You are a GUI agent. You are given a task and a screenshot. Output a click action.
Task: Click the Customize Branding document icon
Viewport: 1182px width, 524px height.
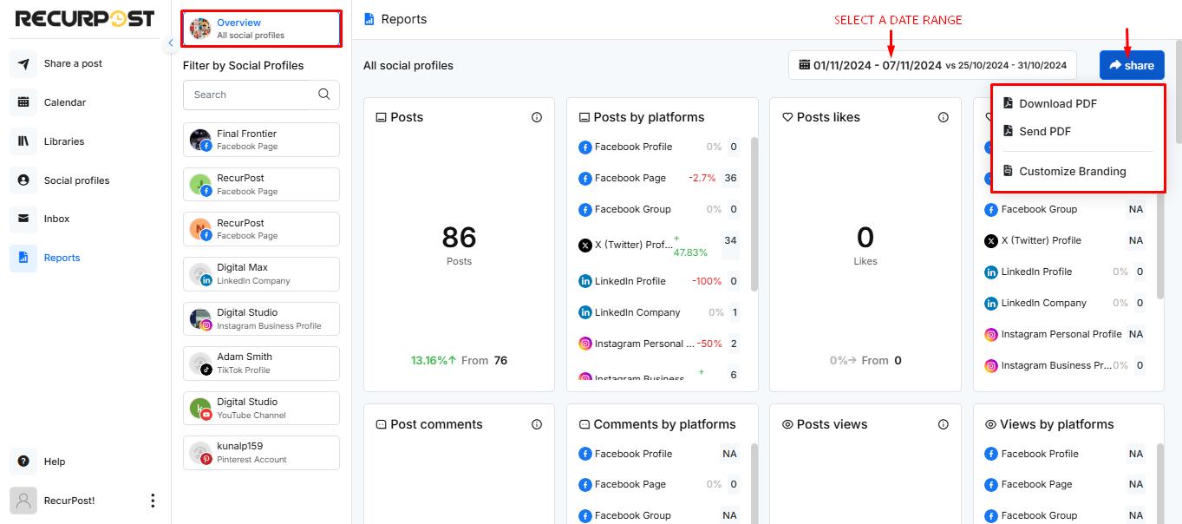point(1008,171)
